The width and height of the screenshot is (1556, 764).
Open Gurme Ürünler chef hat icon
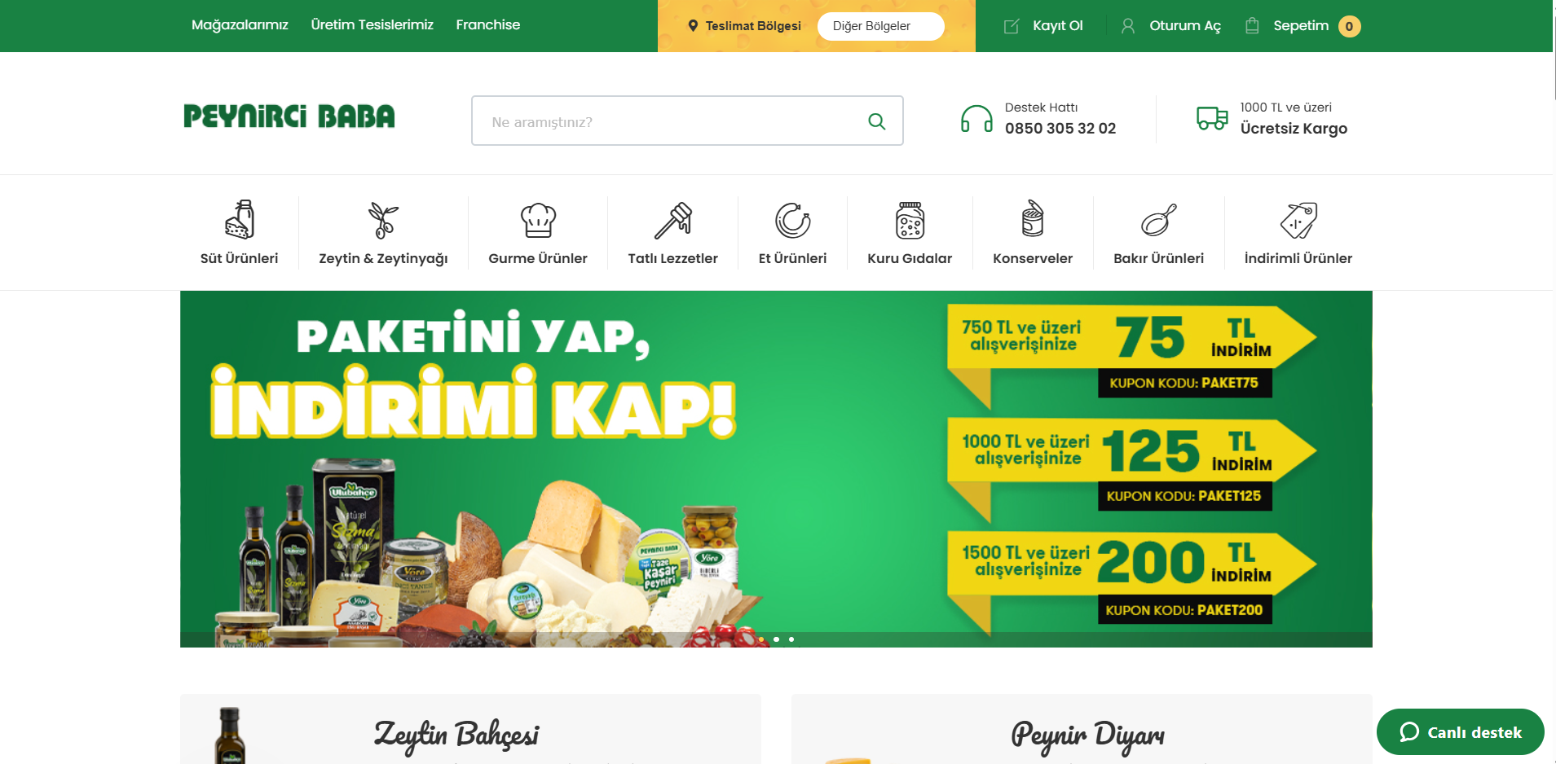538,220
